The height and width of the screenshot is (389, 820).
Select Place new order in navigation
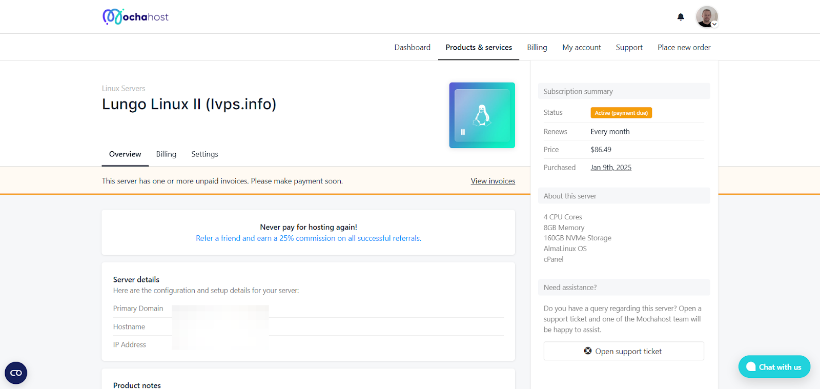pyautogui.click(x=684, y=47)
